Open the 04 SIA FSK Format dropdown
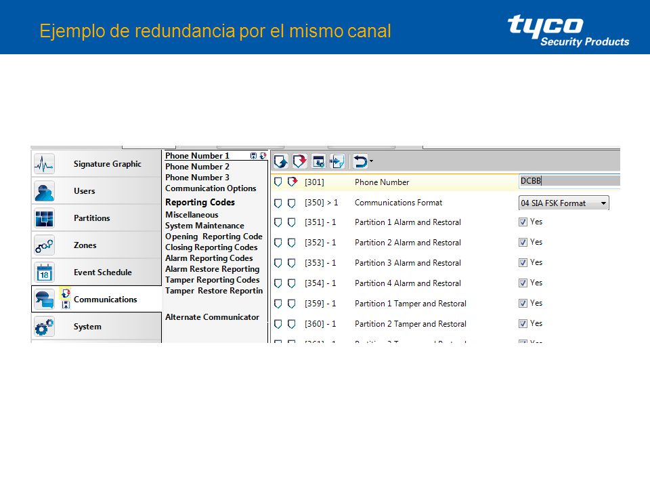The width and height of the screenshot is (650, 488). [x=564, y=203]
